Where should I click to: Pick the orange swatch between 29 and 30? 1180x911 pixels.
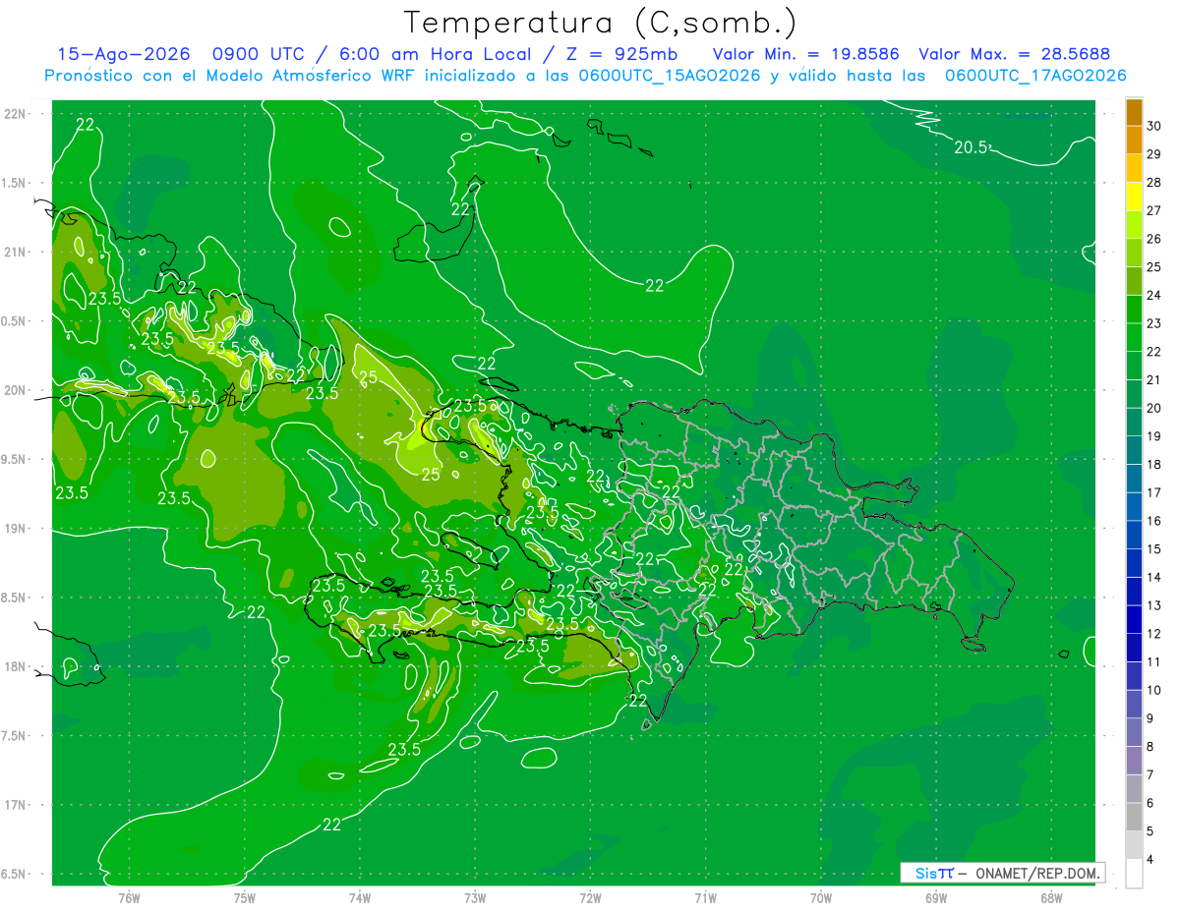tap(1134, 141)
